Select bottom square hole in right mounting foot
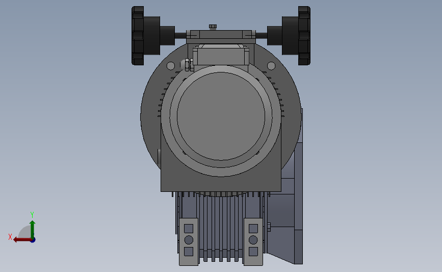 pos(253,252)
